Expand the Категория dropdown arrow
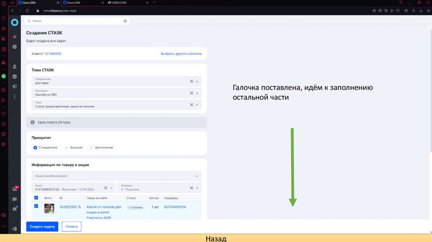432x242 pixels. [197, 93]
